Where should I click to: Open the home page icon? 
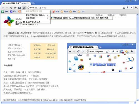[15, 7]
